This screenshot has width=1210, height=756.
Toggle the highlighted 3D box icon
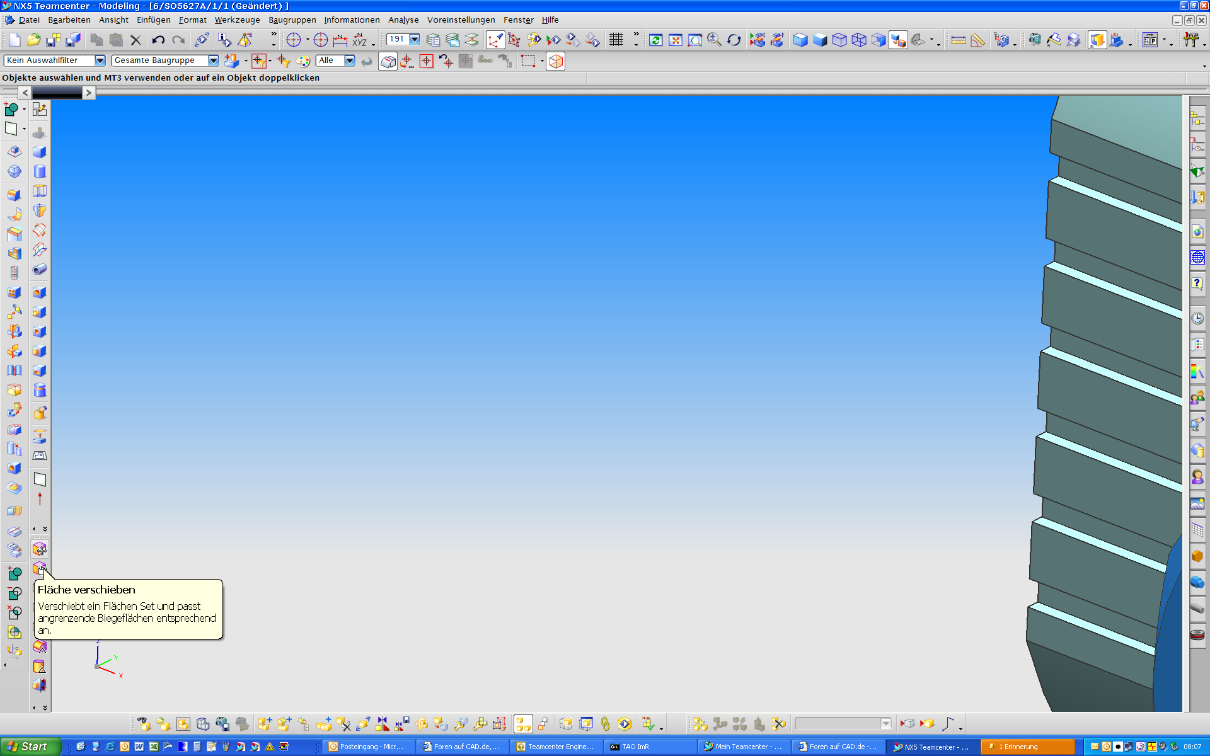point(556,61)
